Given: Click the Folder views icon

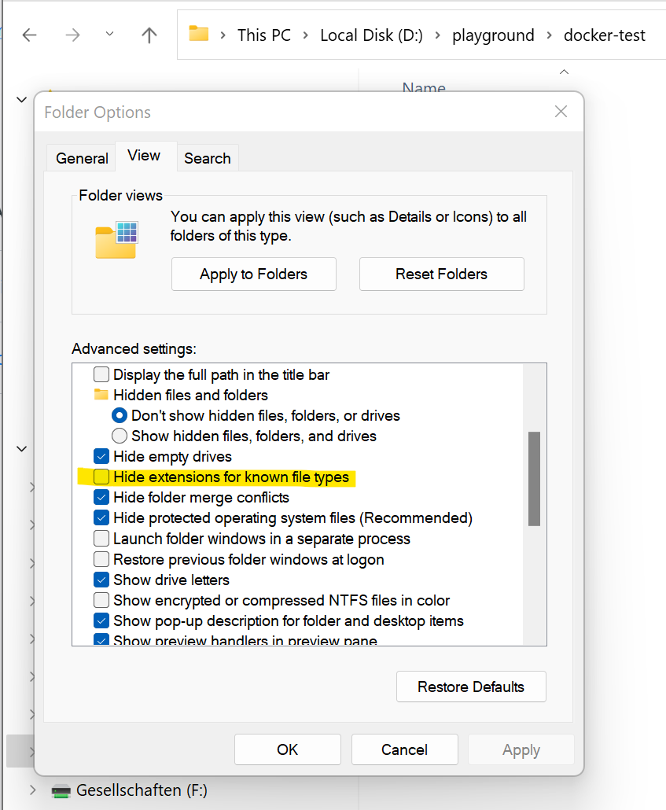Looking at the screenshot, I should click(116, 239).
